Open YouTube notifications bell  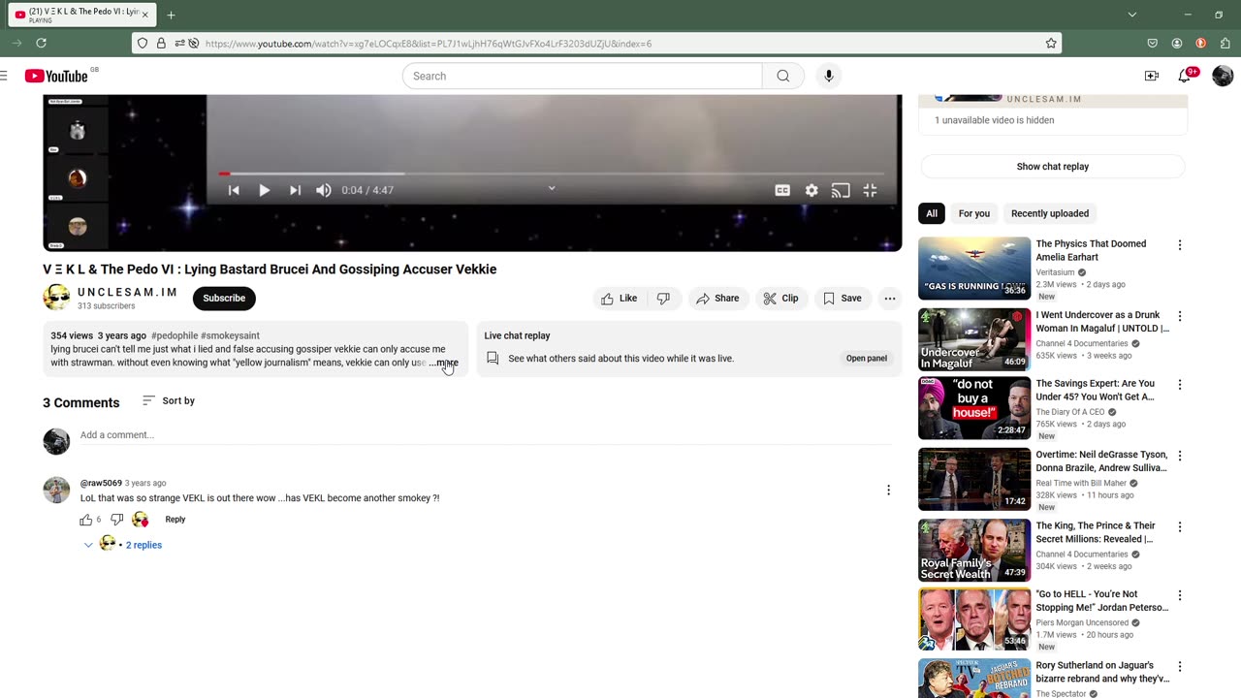(x=1185, y=76)
